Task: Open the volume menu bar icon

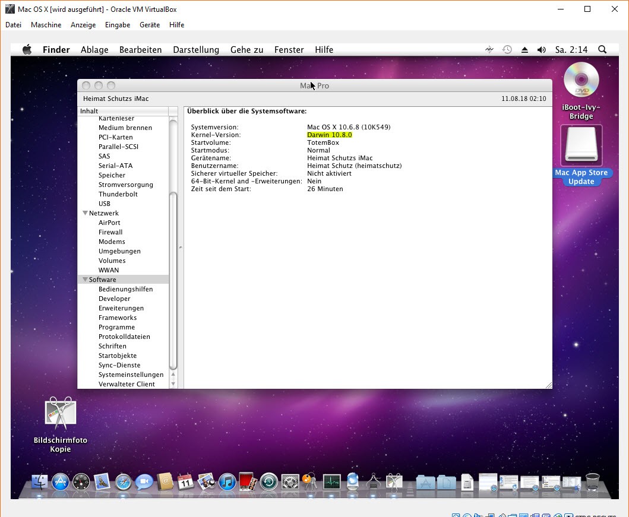Action: tap(541, 50)
